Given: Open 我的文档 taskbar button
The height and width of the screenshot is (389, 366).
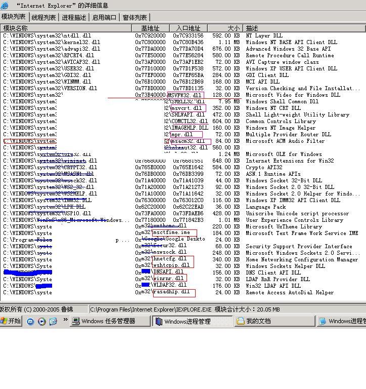Looking at the screenshot, I should 274,321.
